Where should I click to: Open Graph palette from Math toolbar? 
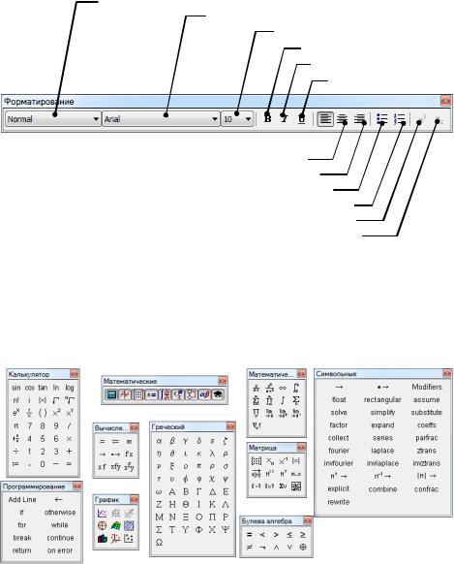point(125,394)
